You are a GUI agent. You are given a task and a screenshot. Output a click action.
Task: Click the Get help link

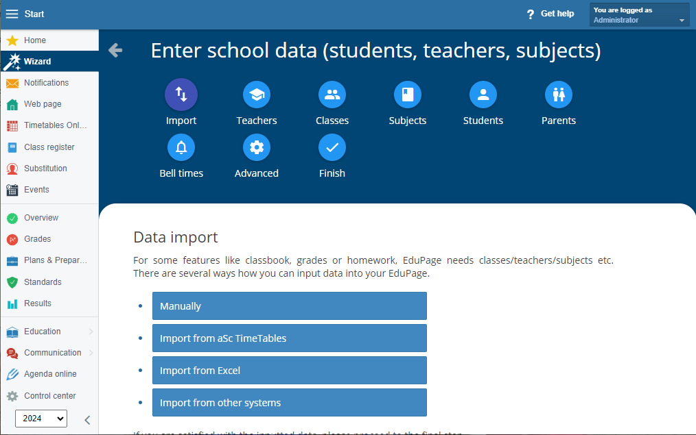click(x=557, y=14)
